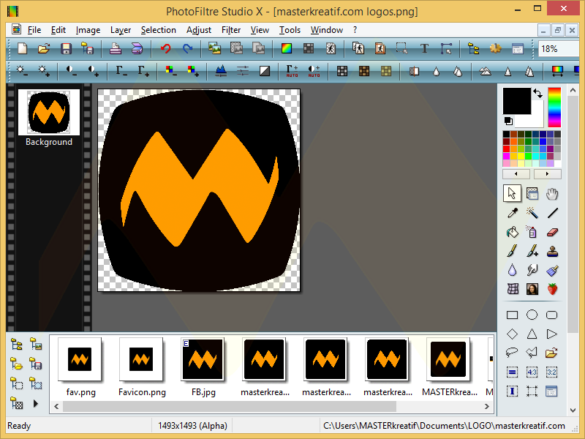Choose the polygon selection shape
The width and height of the screenshot is (585, 439).
[532, 353]
